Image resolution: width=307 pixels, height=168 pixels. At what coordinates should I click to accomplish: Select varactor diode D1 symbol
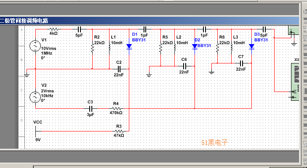129,47
